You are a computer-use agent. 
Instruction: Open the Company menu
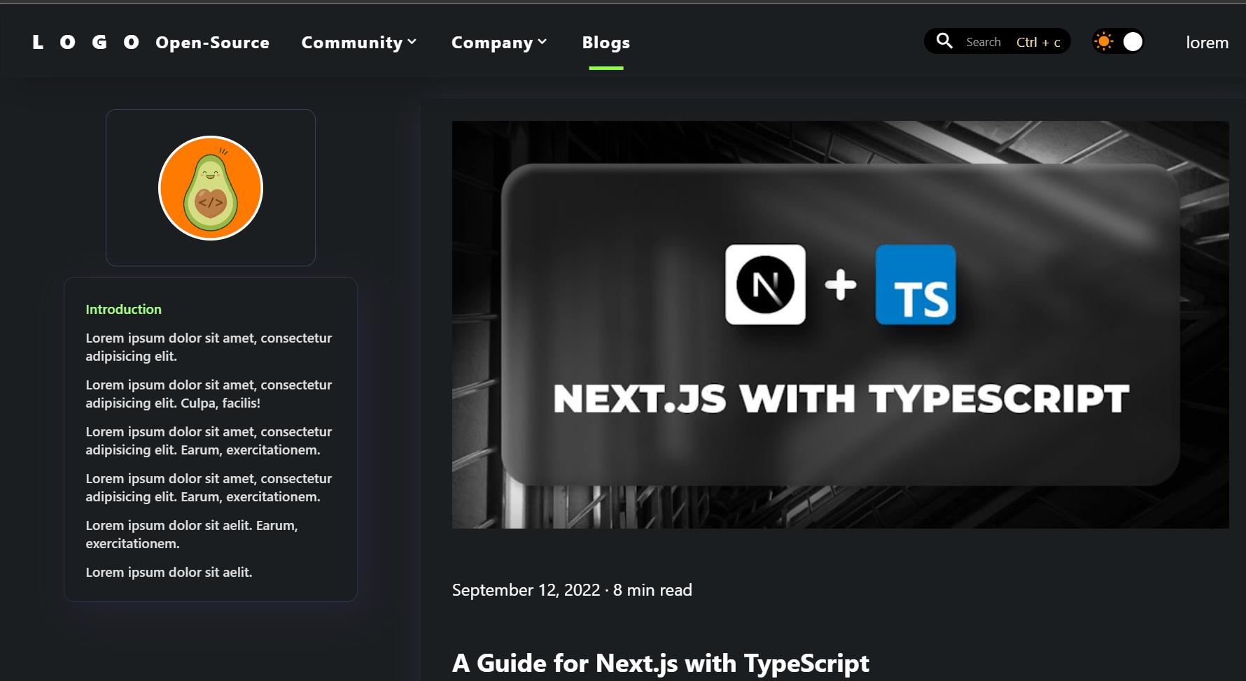[498, 43]
